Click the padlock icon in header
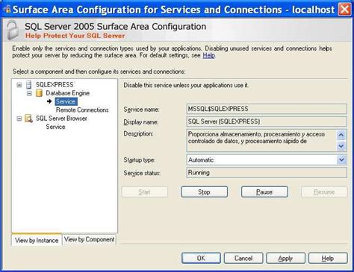This screenshot has height=272, width=354. (x=13, y=31)
